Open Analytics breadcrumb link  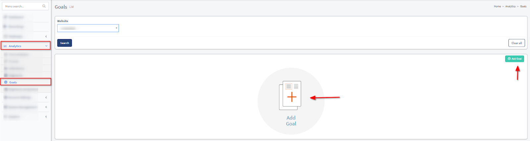click(x=510, y=6)
